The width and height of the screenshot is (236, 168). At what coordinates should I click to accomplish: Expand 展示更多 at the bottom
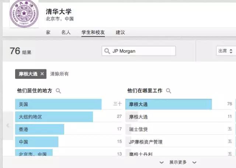point(178,162)
